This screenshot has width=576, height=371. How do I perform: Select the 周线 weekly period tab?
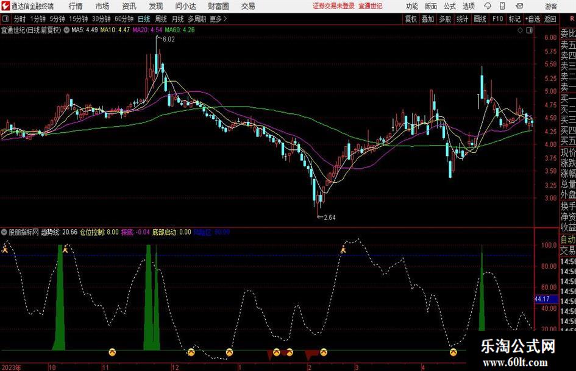[x=161, y=19]
